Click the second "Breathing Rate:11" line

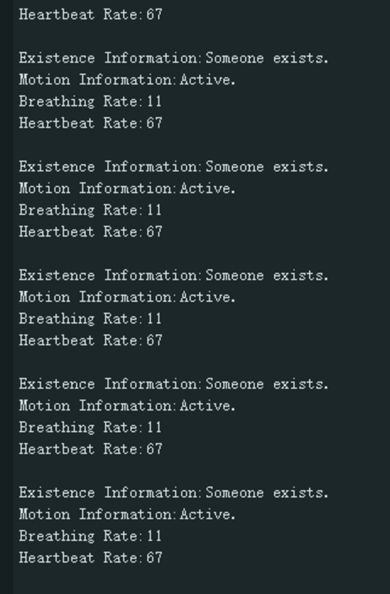91,210
